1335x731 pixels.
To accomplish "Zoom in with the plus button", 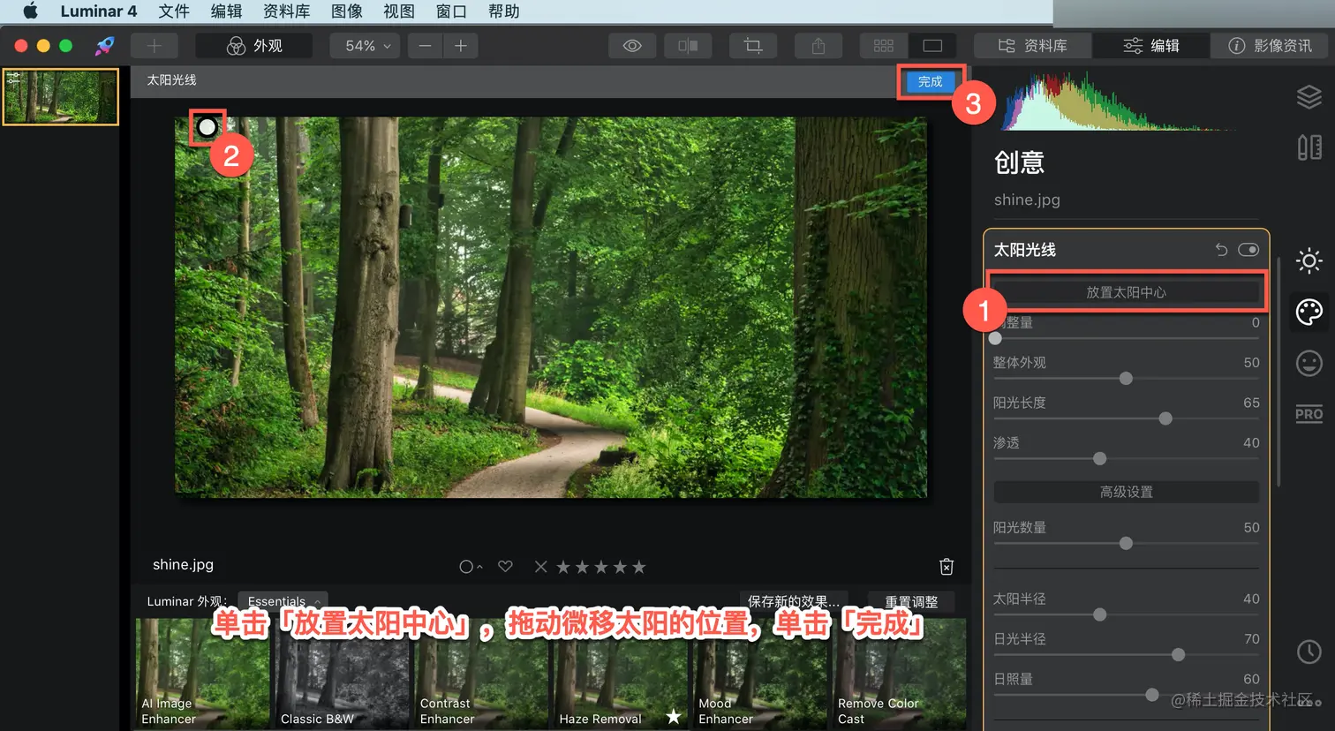I will coord(461,46).
